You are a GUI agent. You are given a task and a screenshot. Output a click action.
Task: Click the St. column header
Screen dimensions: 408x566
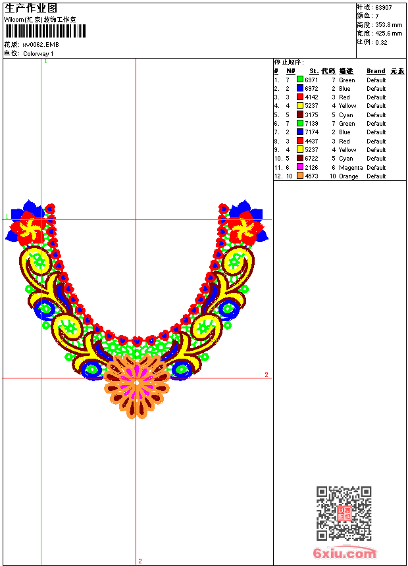pyautogui.click(x=314, y=71)
